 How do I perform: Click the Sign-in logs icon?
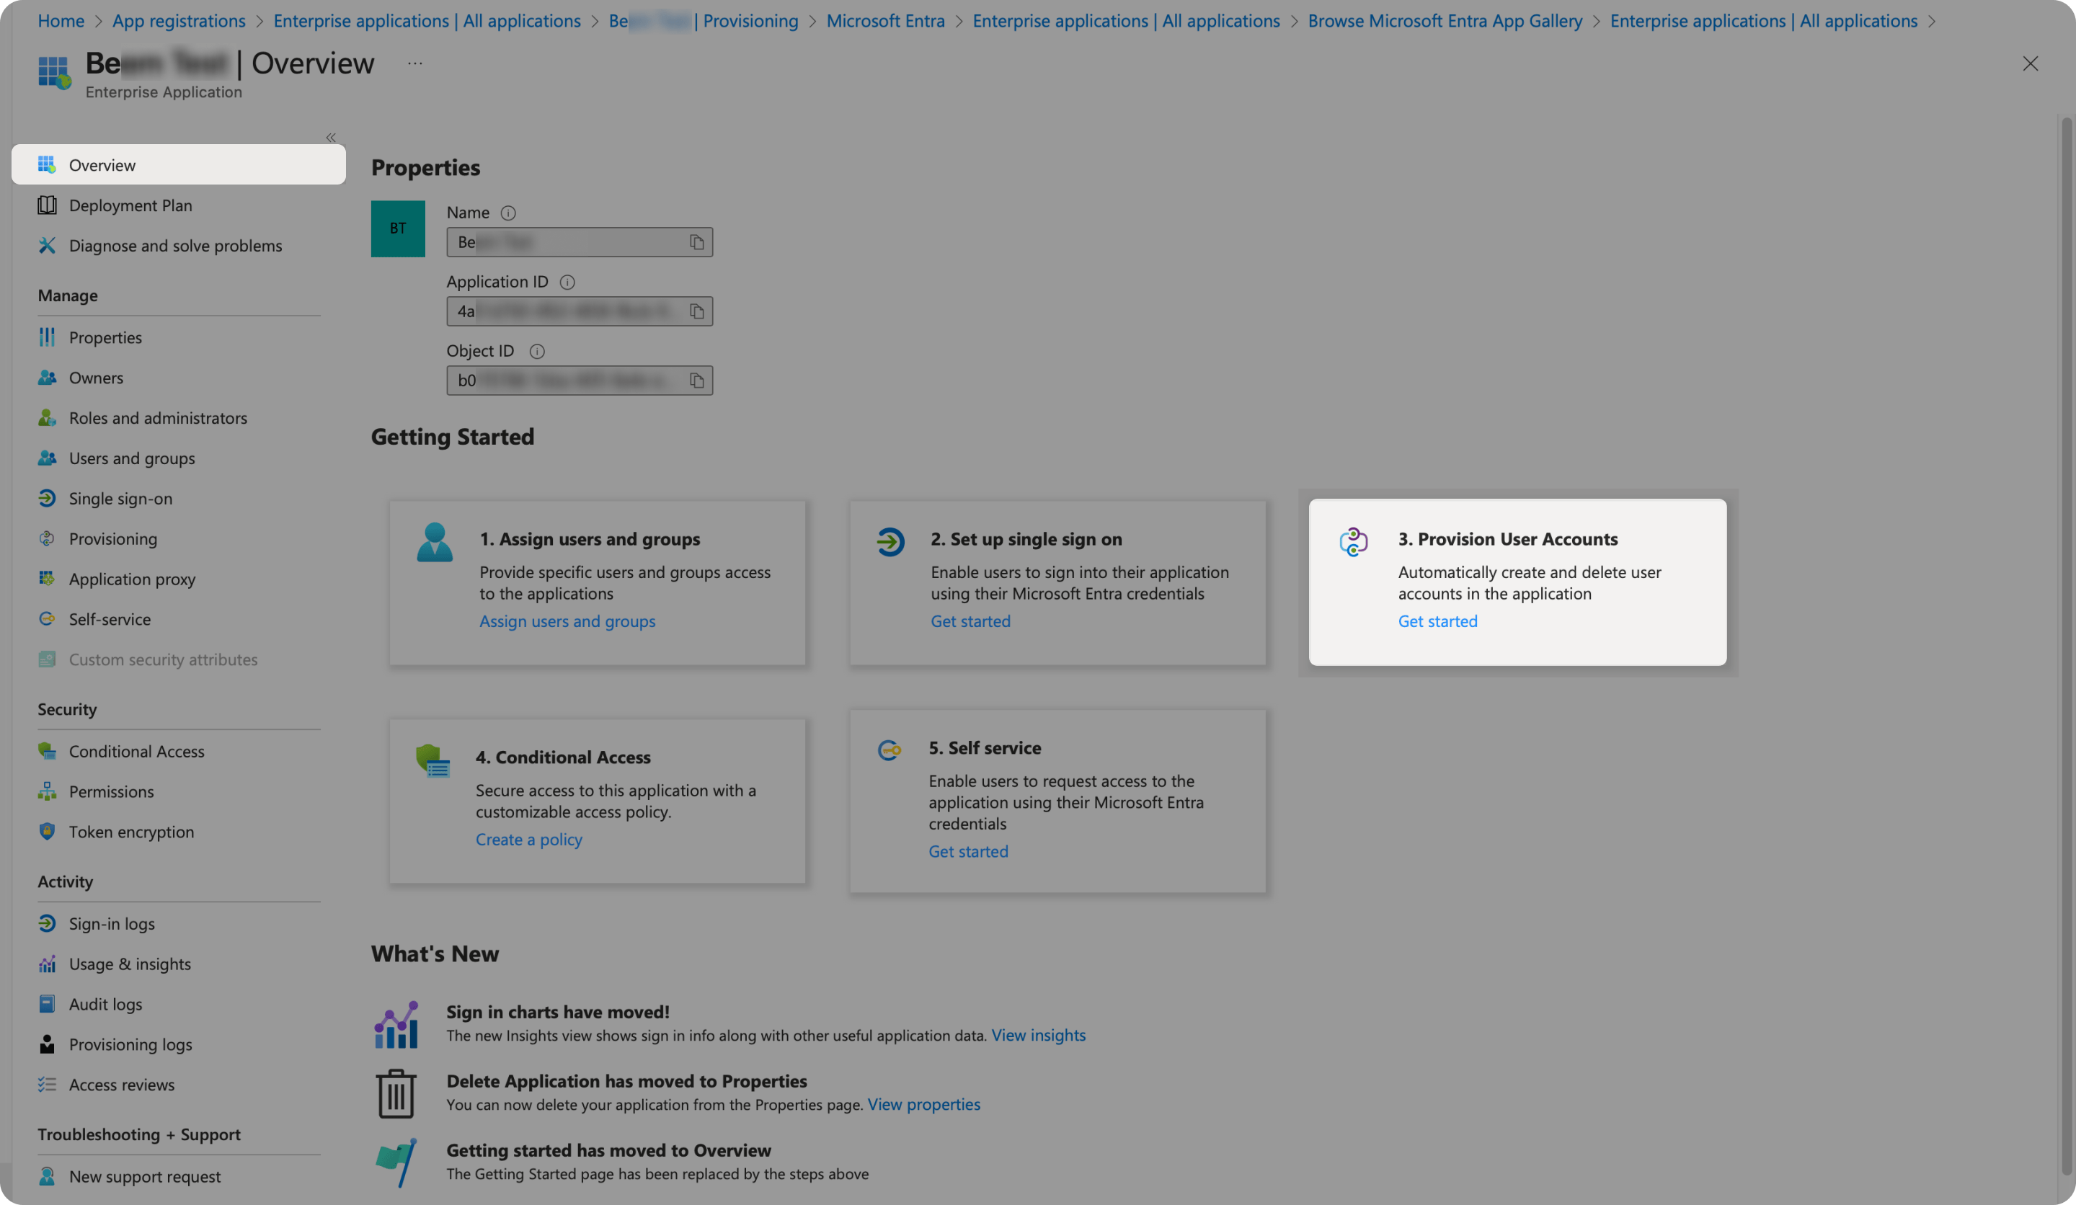[x=47, y=923]
